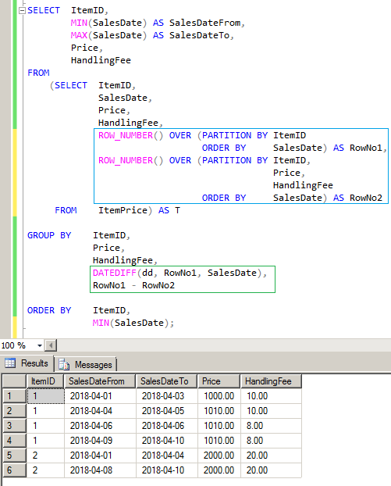Select the Price column header
Viewport: 391px width, 486px height.
(x=219, y=381)
